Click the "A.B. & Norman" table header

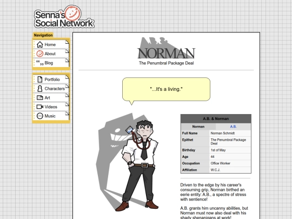click(216, 119)
